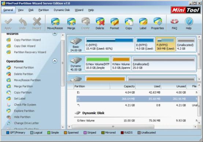The height and width of the screenshot is (142, 203).
Task: Sort by the Capacity column header
Action: [x=123, y=86]
